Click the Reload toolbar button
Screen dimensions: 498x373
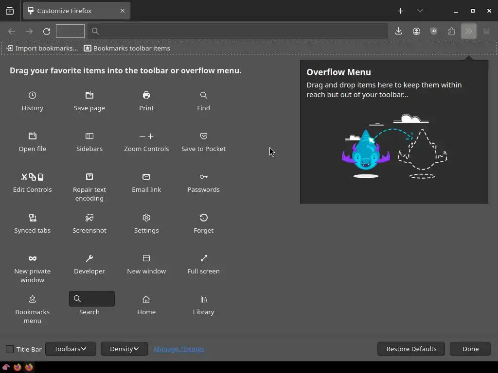47,32
